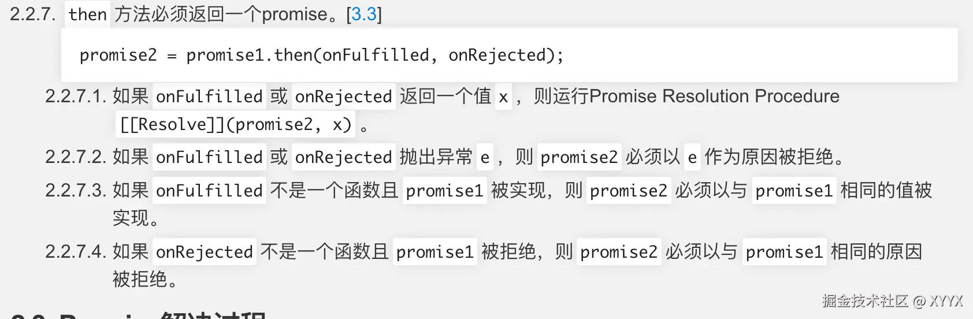
Task: Open the 3.3 footnote link
Action: pyautogui.click(x=364, y=14)
